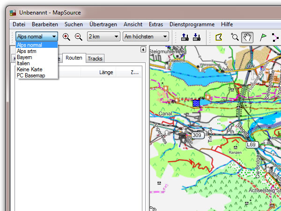Viewport: 281px width, 211px height.
Task: Choose 'Alps srtm' from map list
Action: tap(27, 51)
